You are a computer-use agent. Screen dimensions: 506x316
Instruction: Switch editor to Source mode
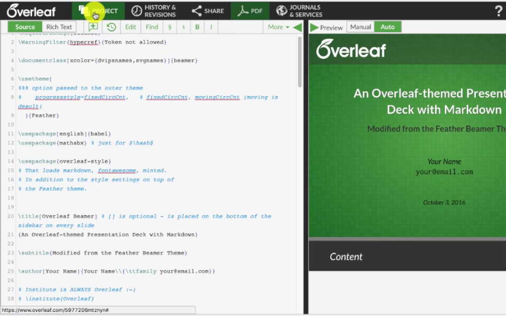(25, 27)
